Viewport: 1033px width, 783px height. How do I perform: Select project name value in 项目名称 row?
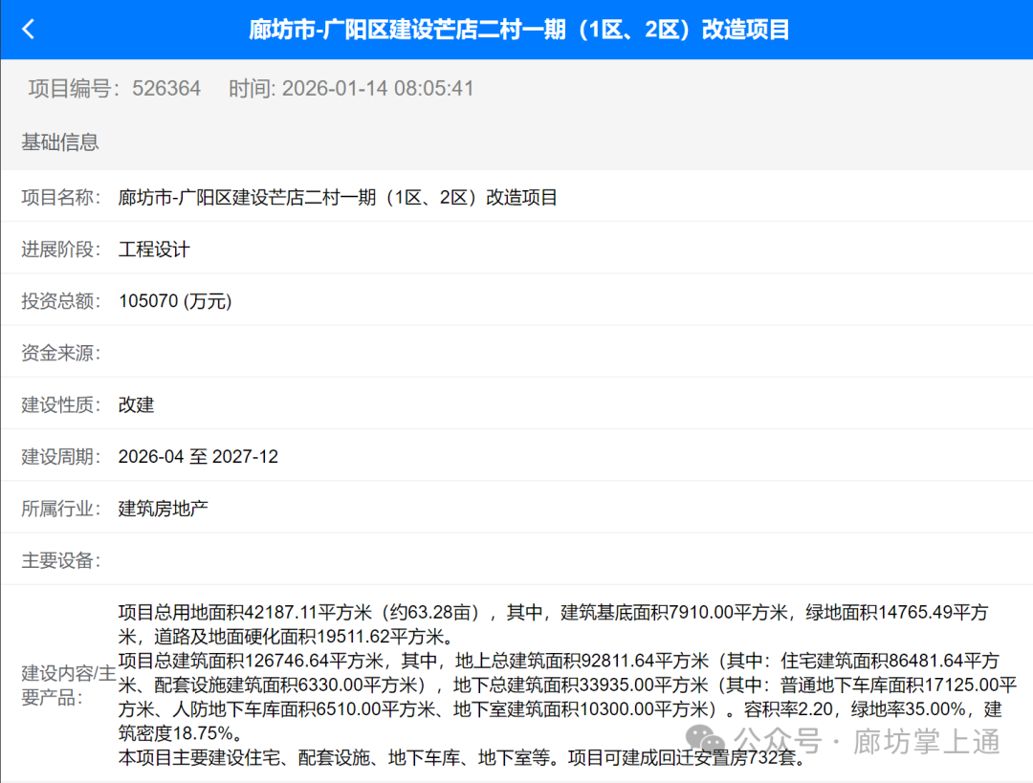click(338, 198)
